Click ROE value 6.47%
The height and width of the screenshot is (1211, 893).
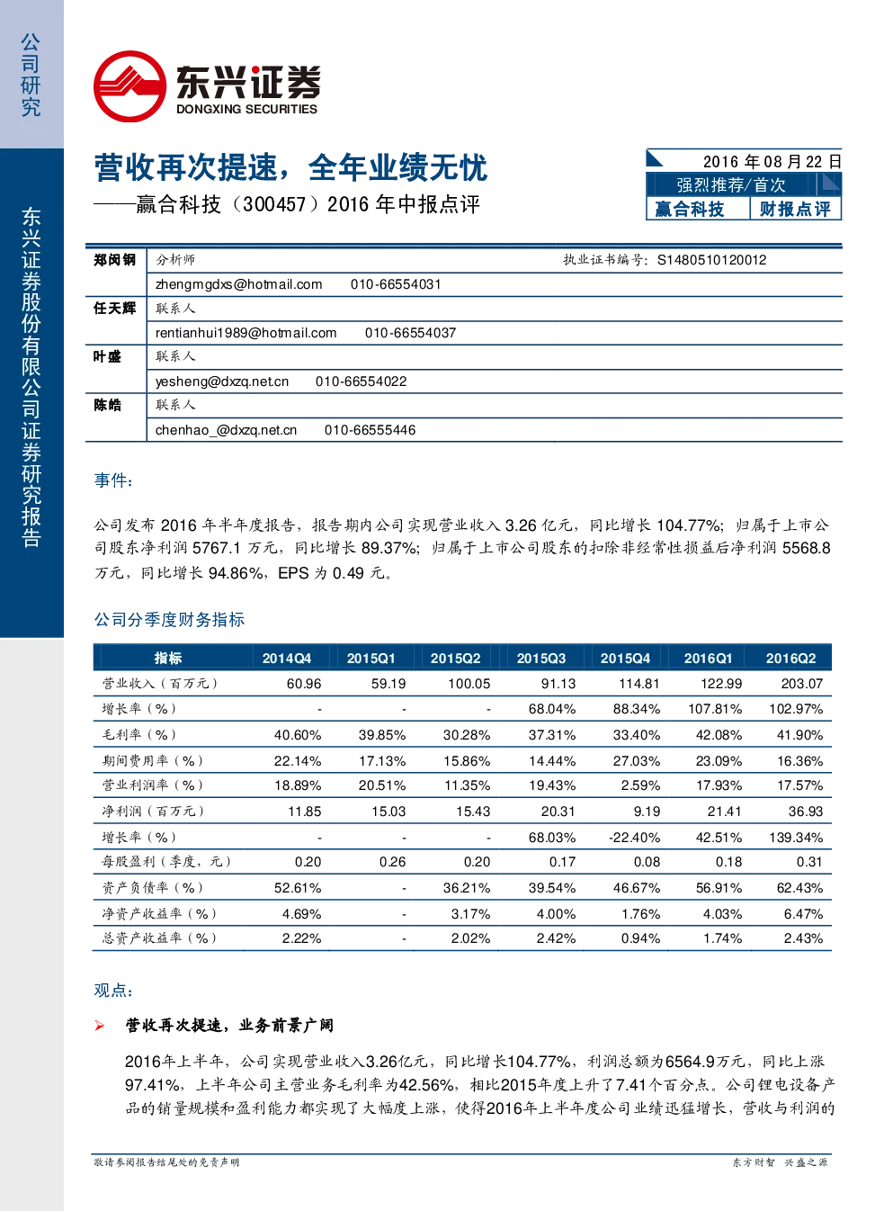tap(803, 914)
